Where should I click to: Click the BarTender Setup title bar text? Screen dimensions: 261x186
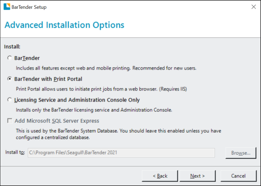29,7
